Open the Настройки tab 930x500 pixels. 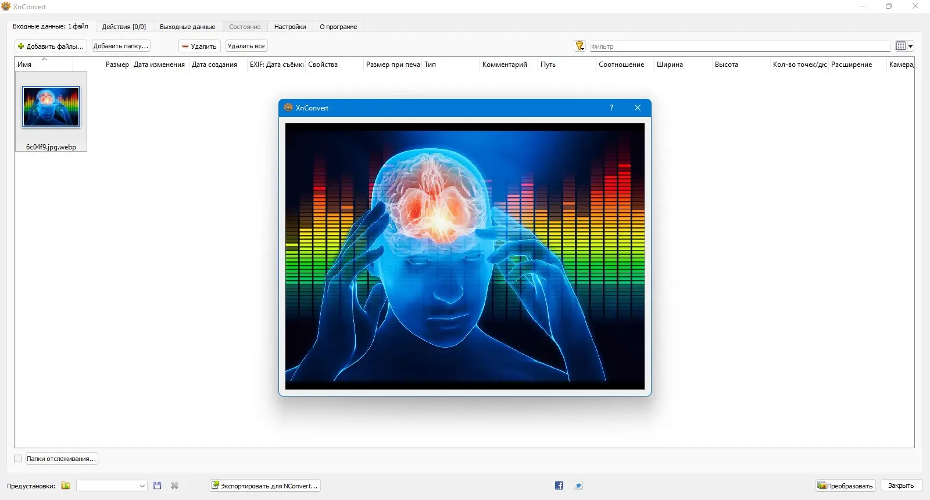pyautogui.click(x=290, y=27)
